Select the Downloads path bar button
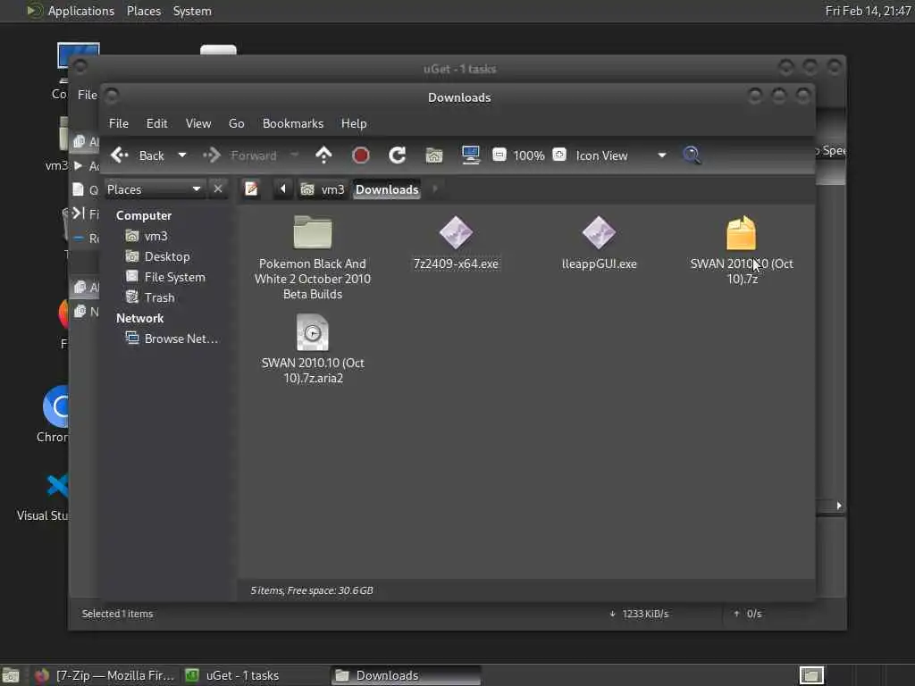915x686 pixels. click(387, 189)
